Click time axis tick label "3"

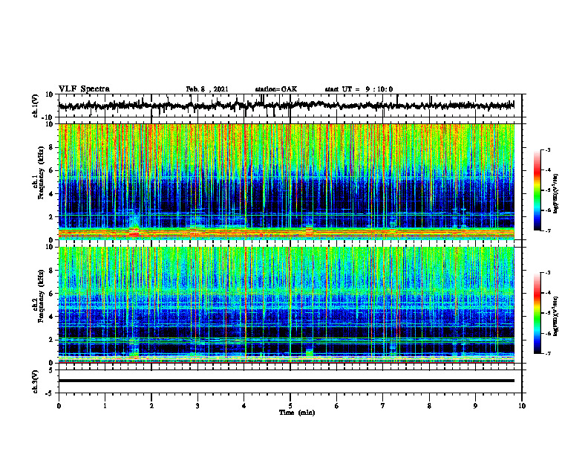tap(197, 406)
